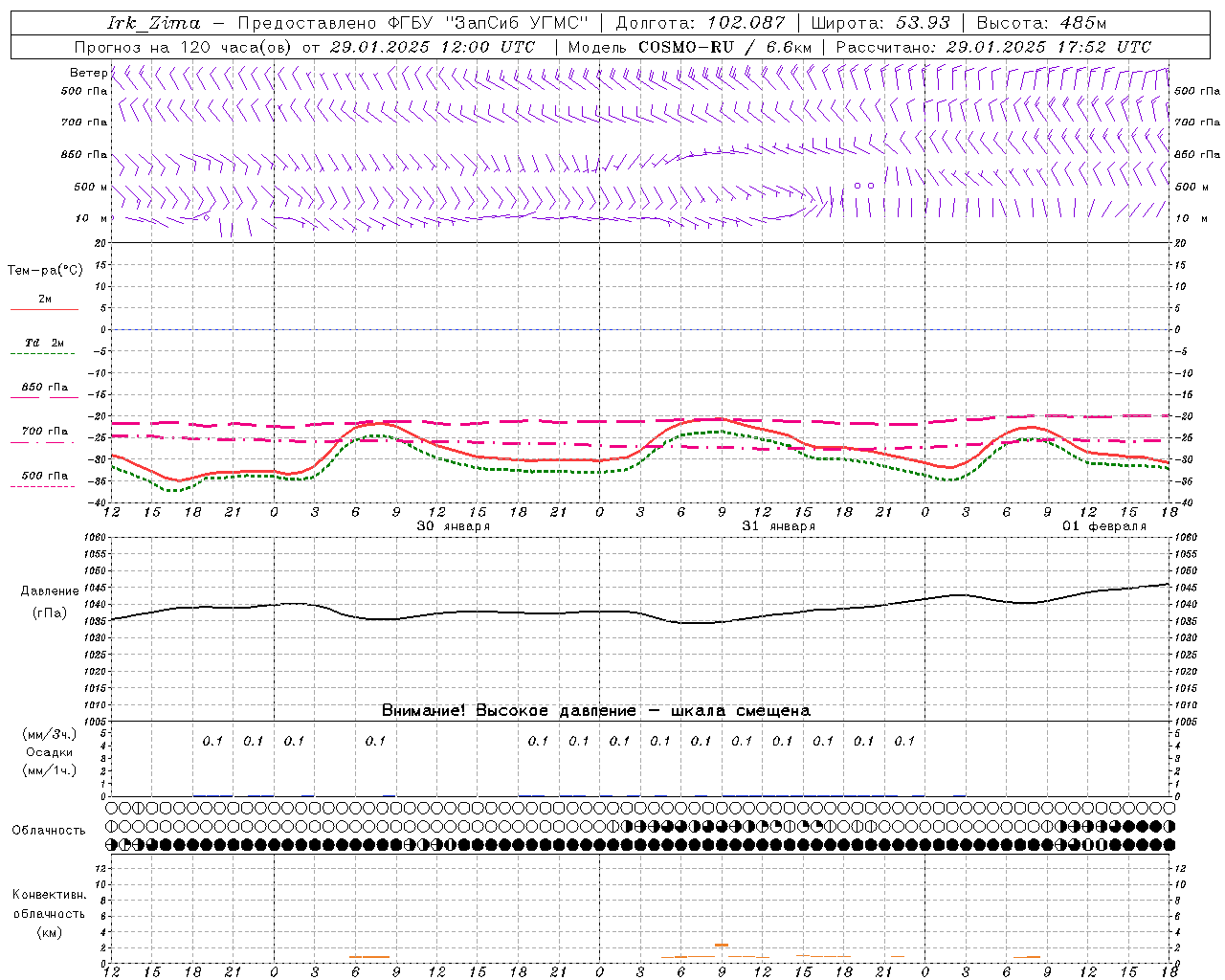The height and width of the screenshot is (980, 1225).
Task: Select the text "Широта: 53.93"
Action: point(881,23)
